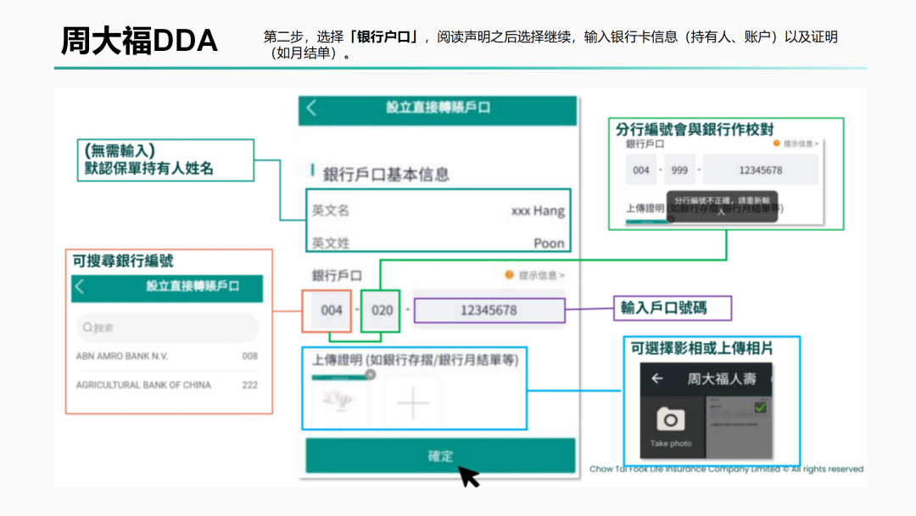Select AGRICULTURAL BANK OF CHINA row
Image resolution: width=916 pixels, height=516 pixels.
tap(167, 385)
